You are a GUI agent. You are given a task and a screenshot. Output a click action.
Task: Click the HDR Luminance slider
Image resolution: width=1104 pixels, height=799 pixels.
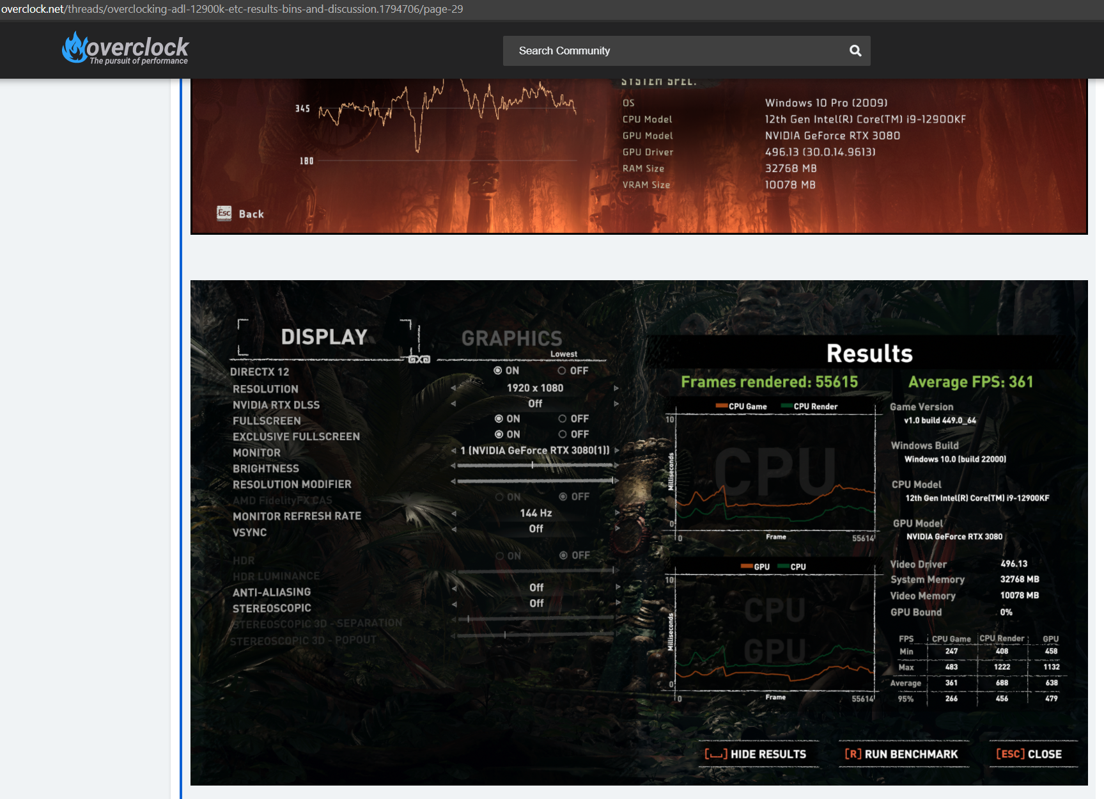[x=536, y=571]
